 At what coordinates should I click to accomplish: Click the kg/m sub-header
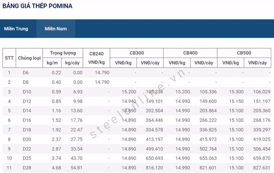coord(52,63)
